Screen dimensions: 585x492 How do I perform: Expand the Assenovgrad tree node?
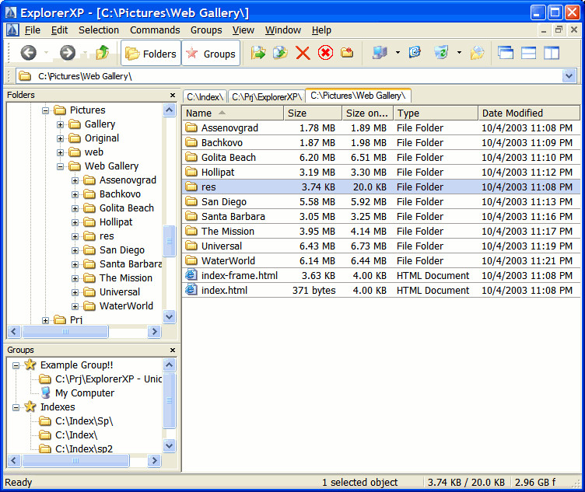(x=75, y=180)
